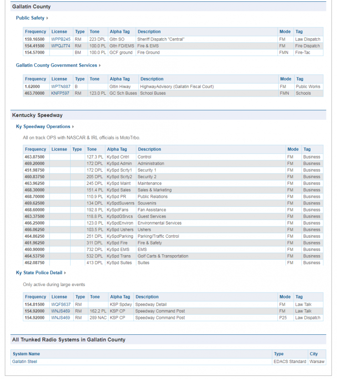Click Gltn FD/EMS alpha tag
The image size is (337, 379).
[x=122, y=46]
